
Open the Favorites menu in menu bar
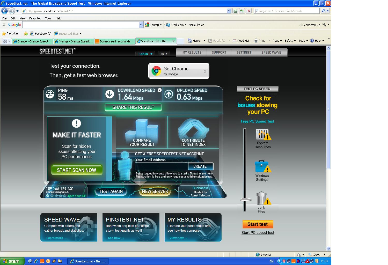35,18
